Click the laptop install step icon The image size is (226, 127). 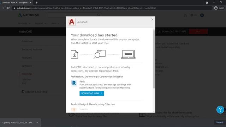tap(128, 54)
